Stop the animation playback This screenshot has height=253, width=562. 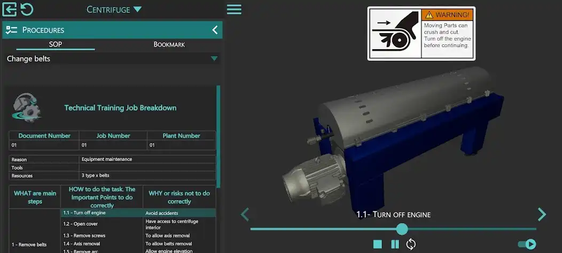tap(378, 244)
